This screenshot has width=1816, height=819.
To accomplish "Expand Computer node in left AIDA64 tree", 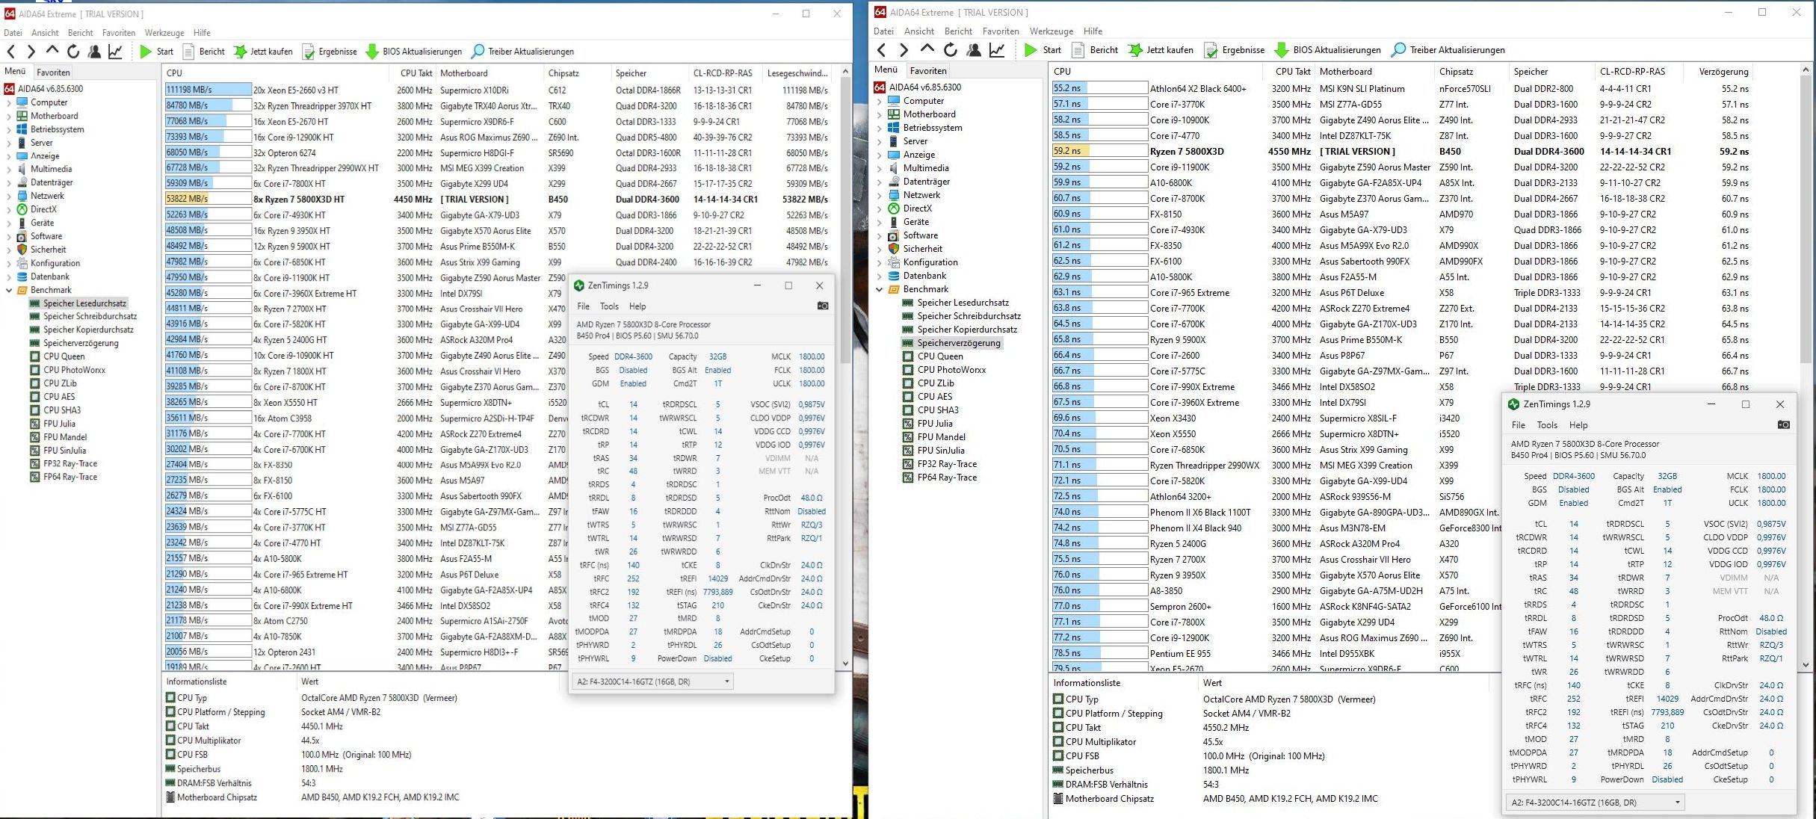I will pos(9,102).
